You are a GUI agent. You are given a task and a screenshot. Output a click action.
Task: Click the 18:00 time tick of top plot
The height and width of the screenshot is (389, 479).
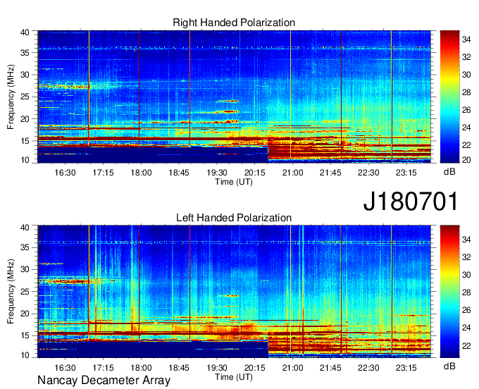click(x=141, y=173)
